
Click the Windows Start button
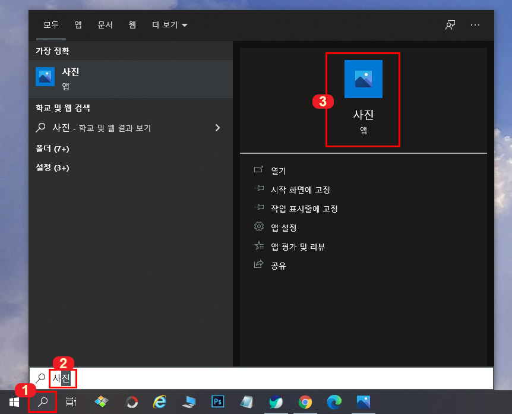point(14,402)
